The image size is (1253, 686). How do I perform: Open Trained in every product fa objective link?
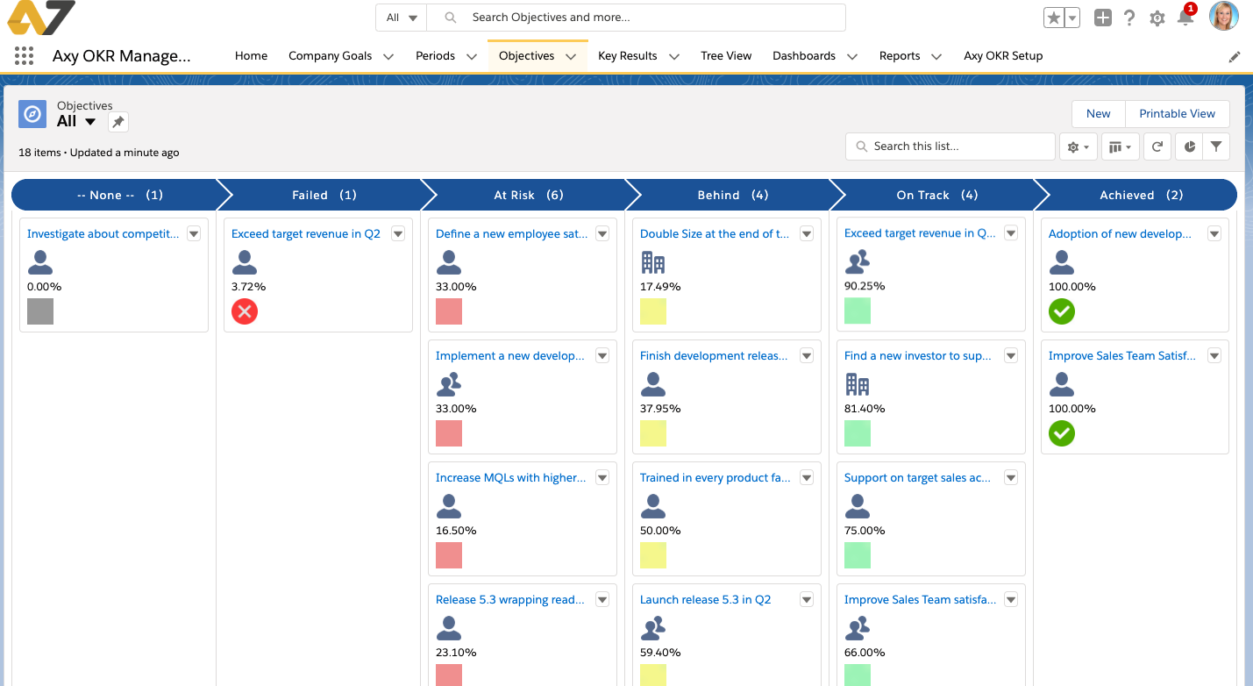[x=715, y=478]
